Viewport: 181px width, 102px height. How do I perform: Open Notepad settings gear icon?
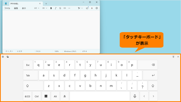(x=97, y=8)
